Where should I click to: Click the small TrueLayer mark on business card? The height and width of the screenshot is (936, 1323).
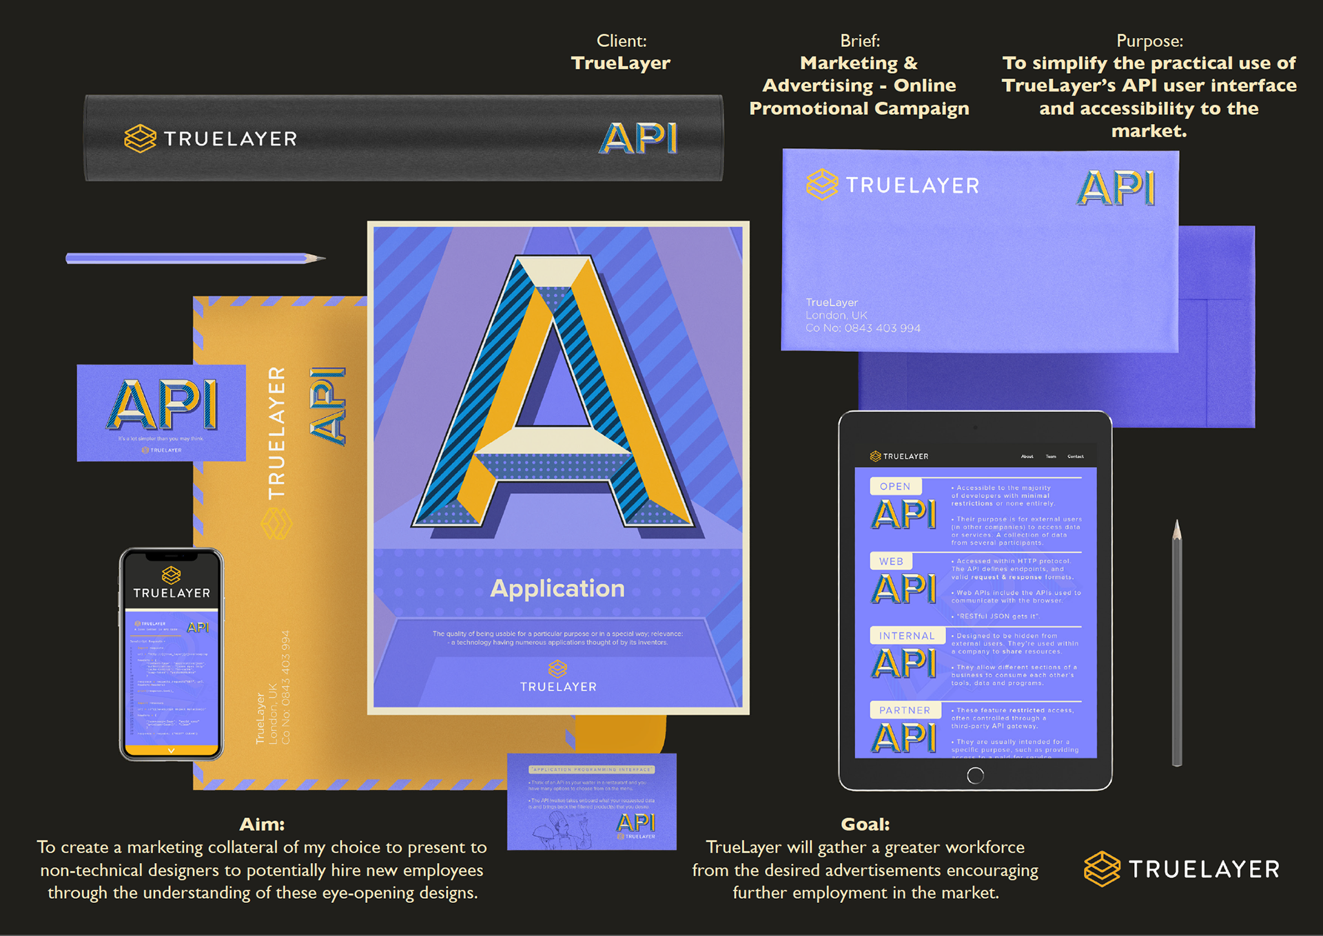[x=162, y=450]
